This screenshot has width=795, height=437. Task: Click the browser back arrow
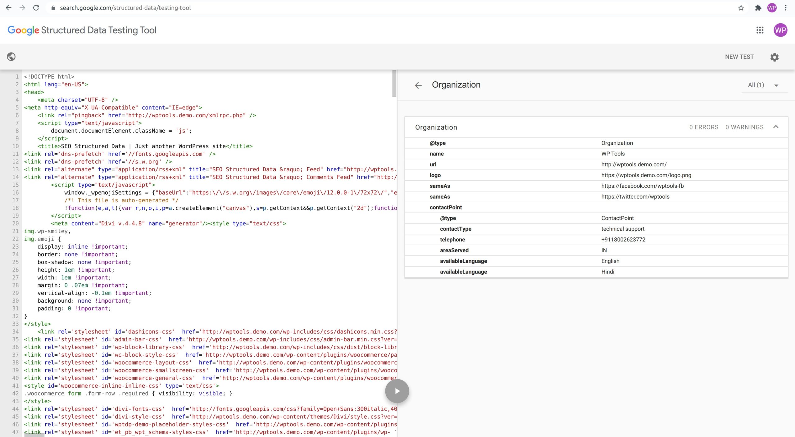9,8
